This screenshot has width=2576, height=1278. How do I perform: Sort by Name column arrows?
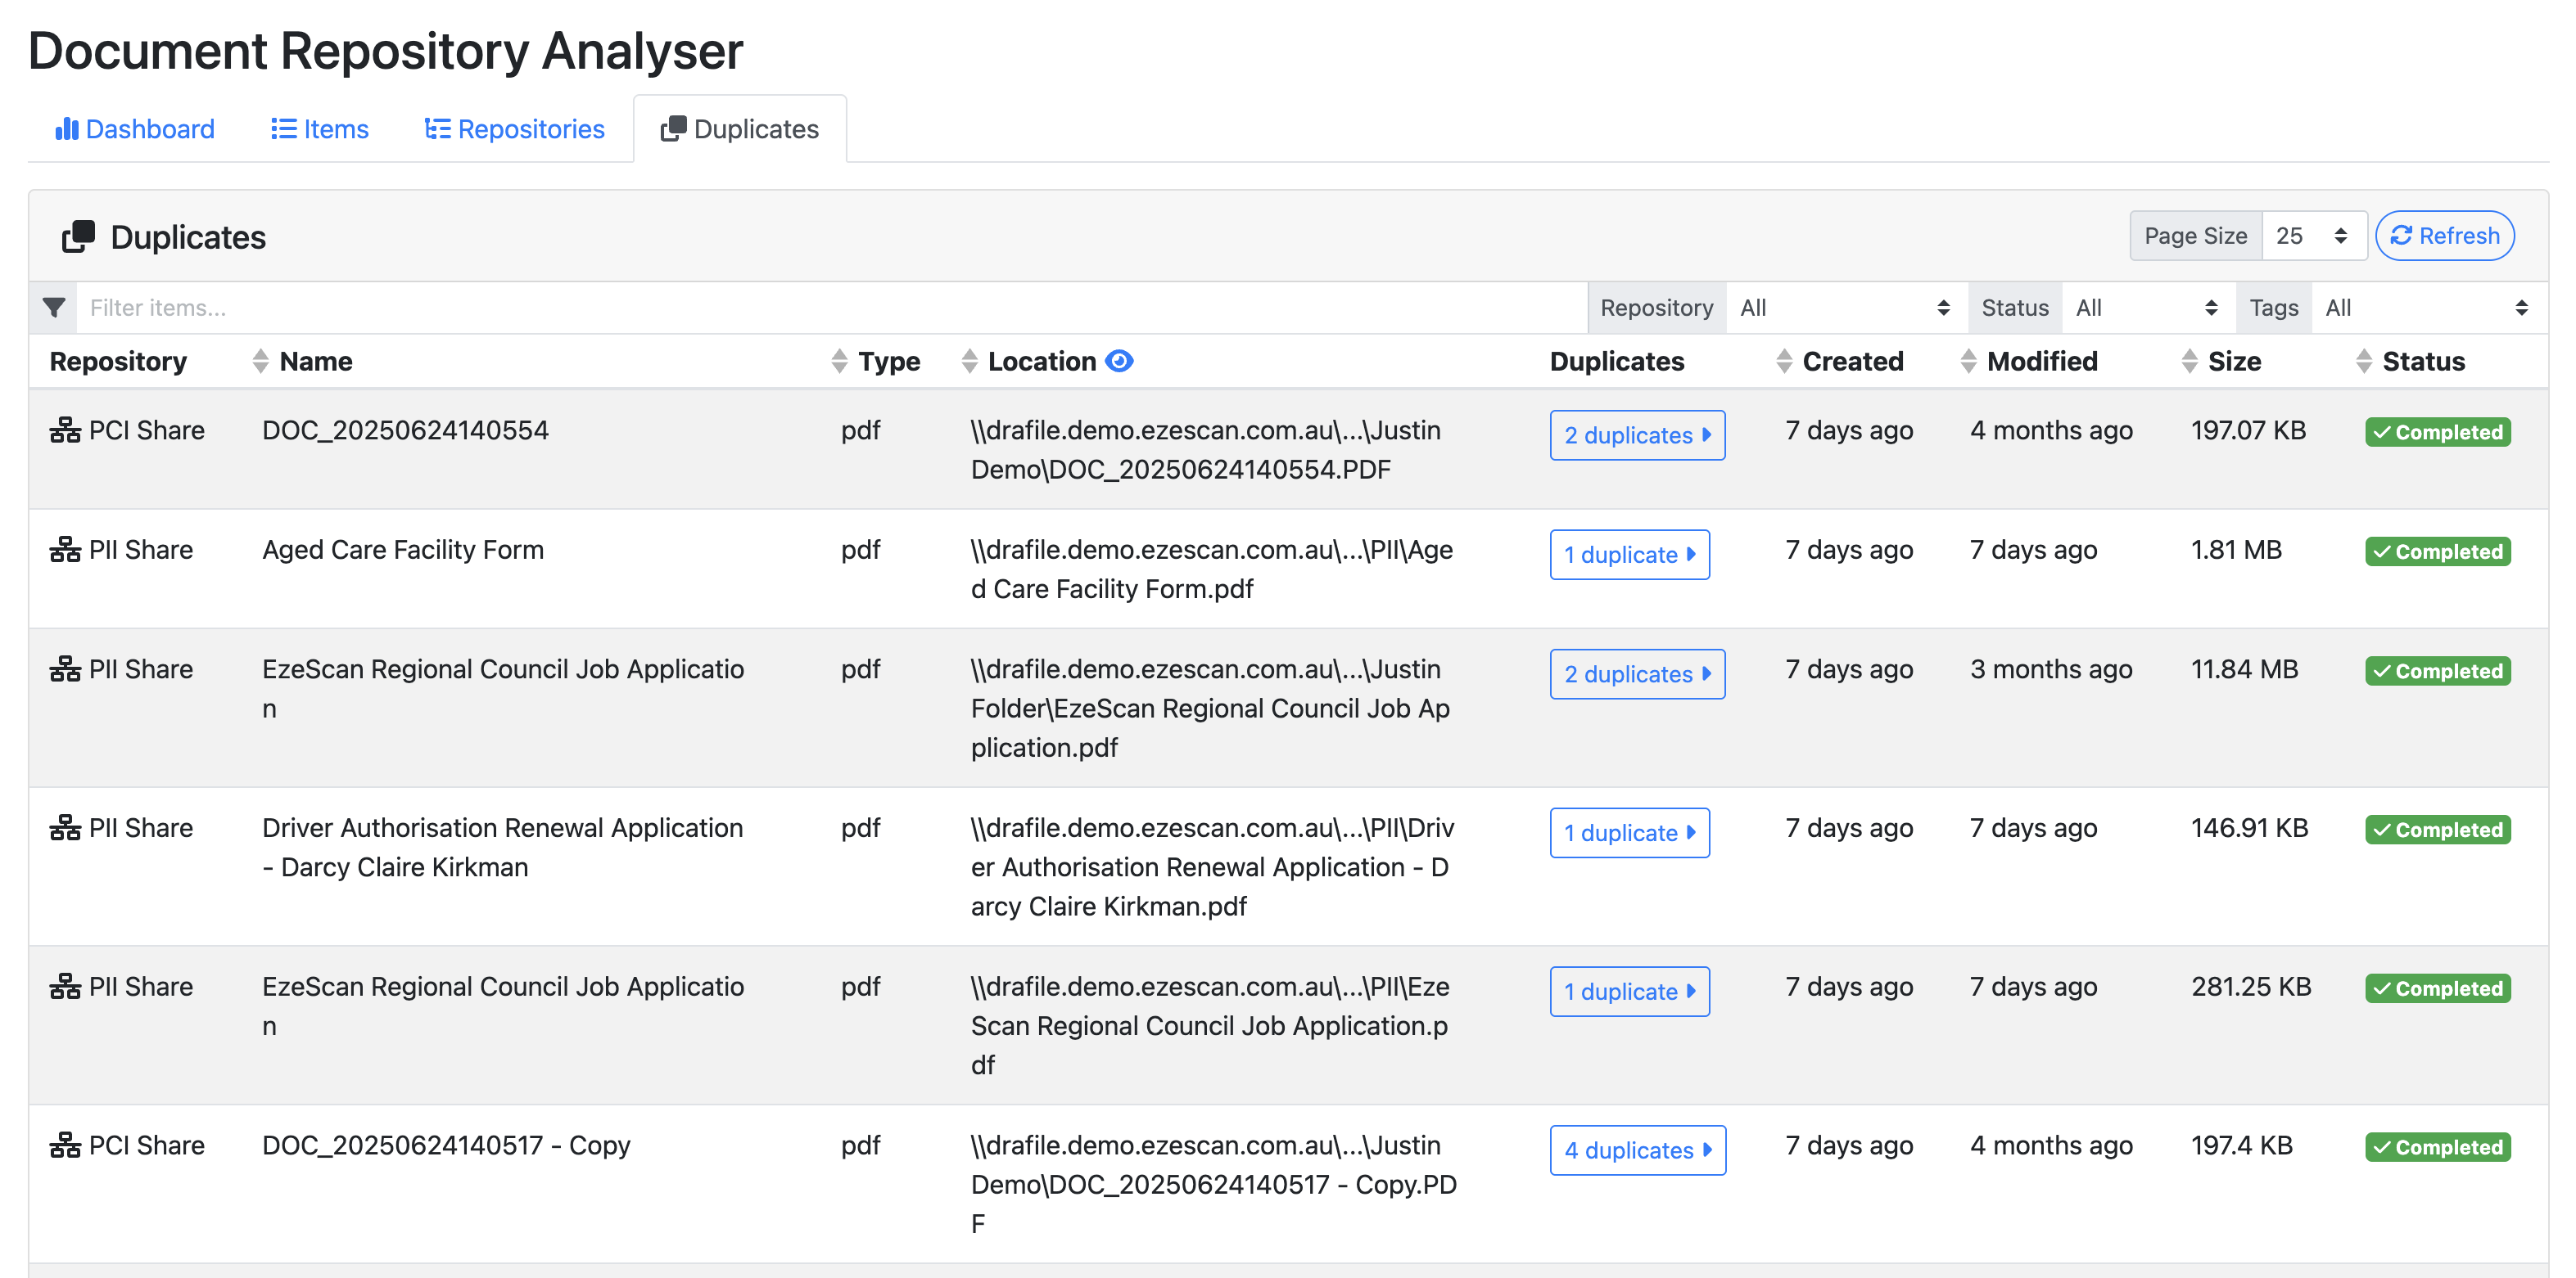point(260,361)
